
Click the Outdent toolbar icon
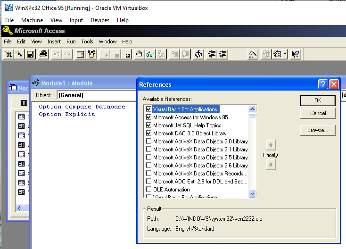[222, 54]
